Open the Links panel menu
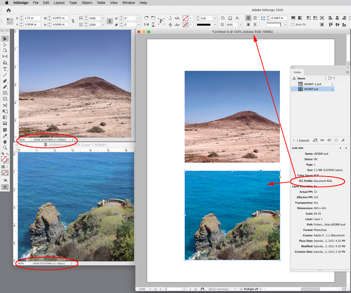This screenshot has width=351, height=293. (347, 72)
